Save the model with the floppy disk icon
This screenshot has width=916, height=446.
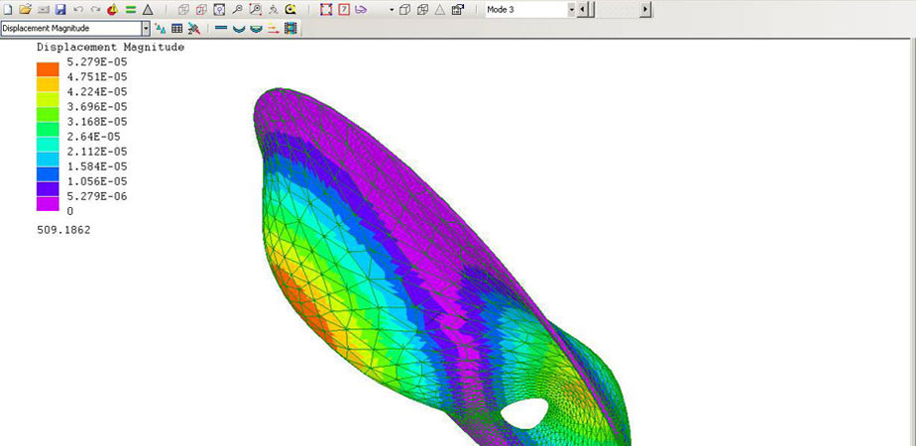(60, 9)
